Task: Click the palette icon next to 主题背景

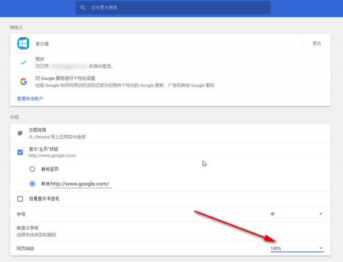Action: pos(21,133)
